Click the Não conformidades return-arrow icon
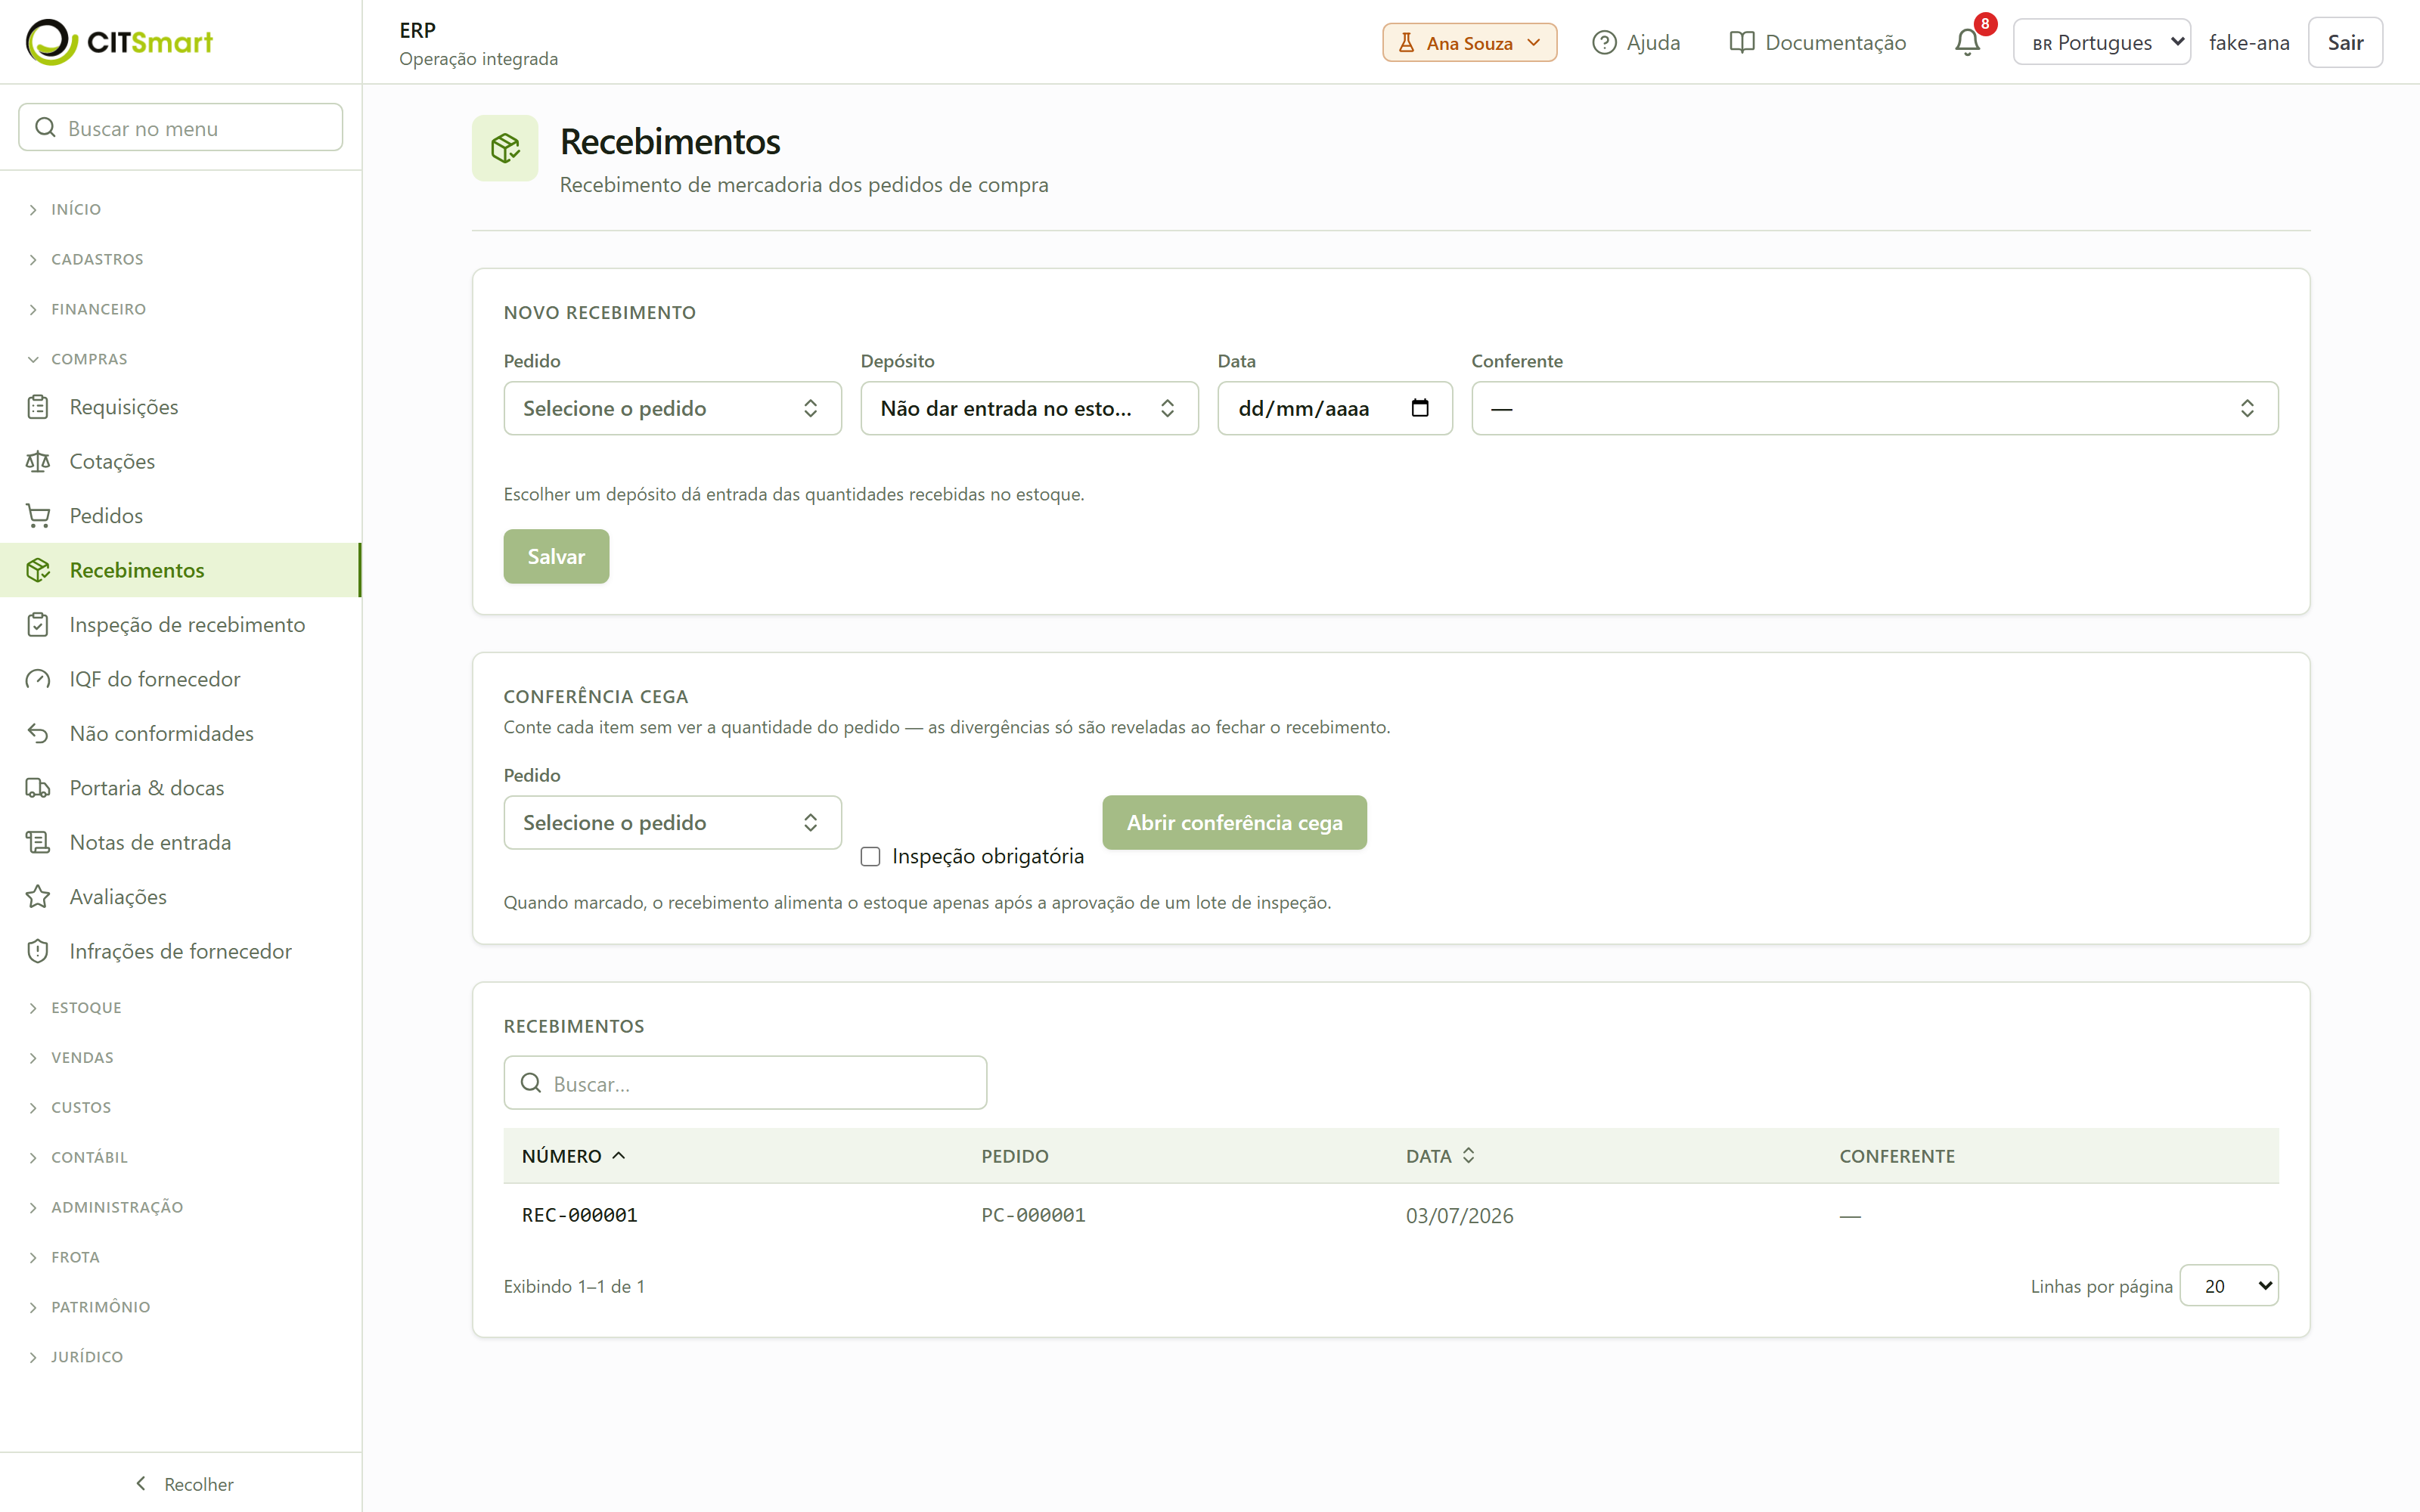2420x1512 pixels. (38, 734)
